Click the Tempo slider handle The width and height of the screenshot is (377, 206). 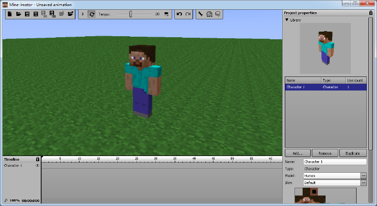[130, 14]
